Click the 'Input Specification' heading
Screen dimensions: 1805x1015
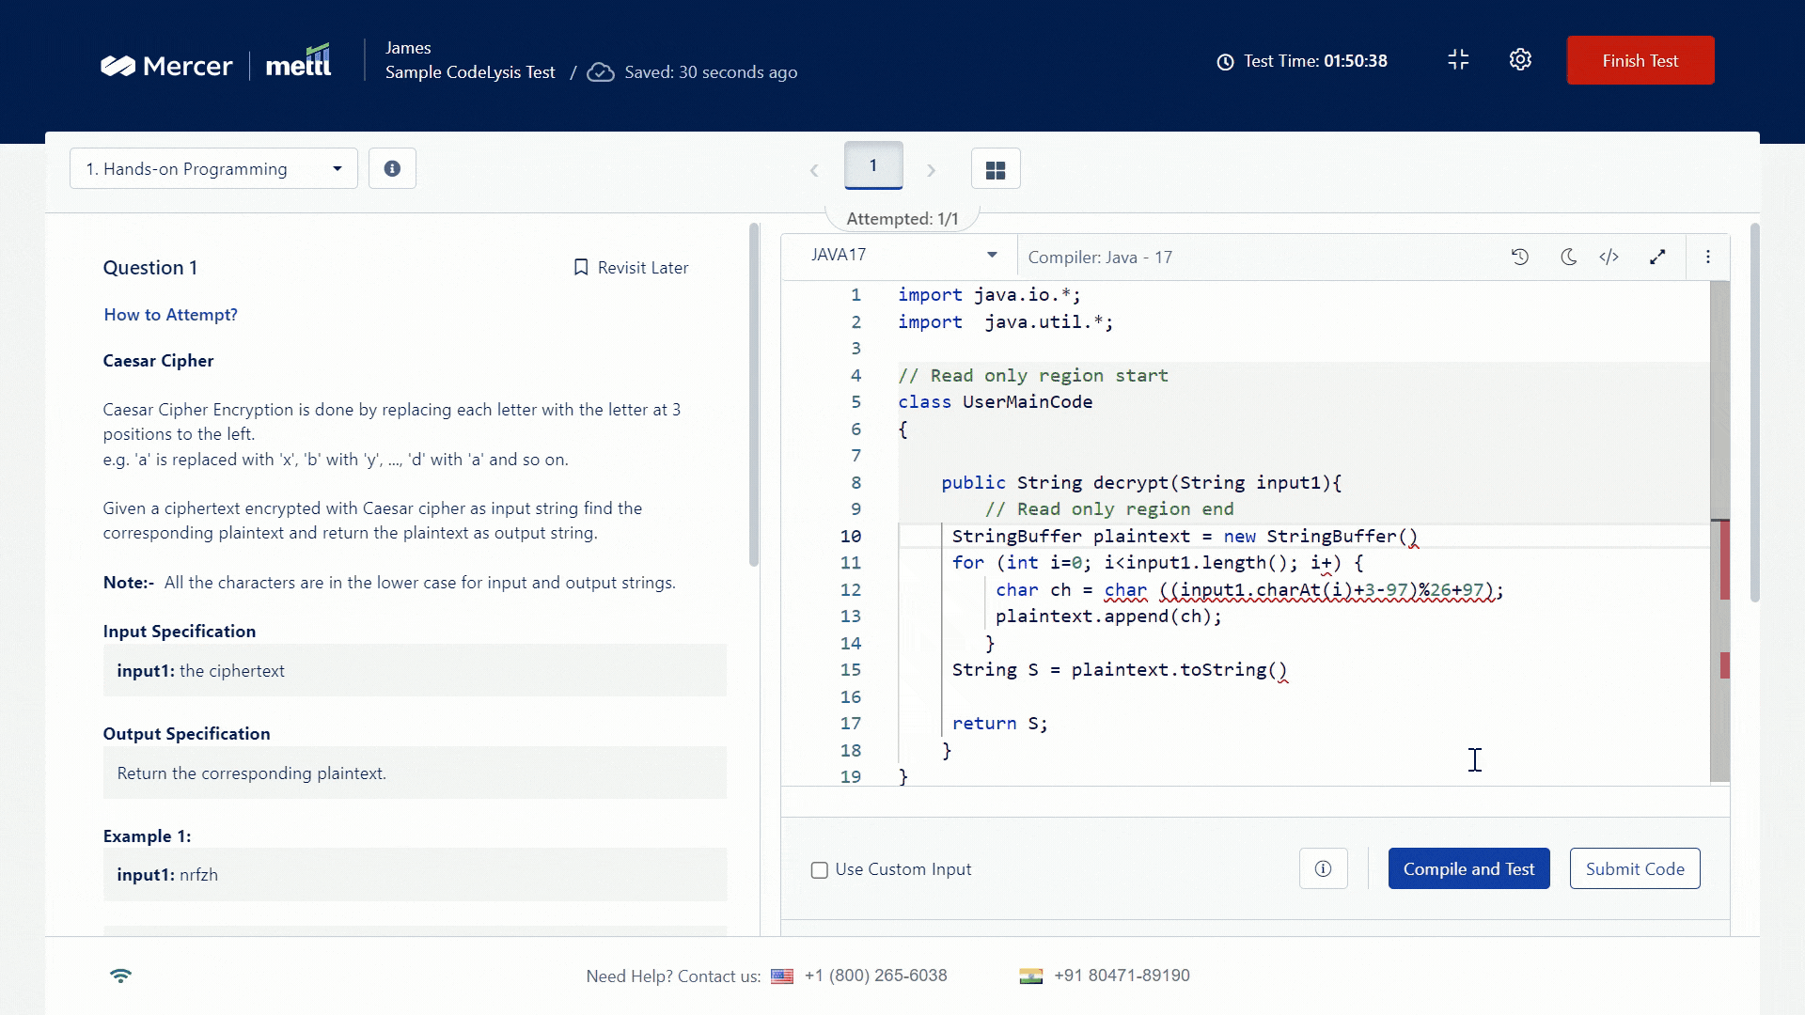point(179,632)
